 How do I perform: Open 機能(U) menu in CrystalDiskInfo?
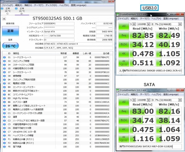[28, 5]
